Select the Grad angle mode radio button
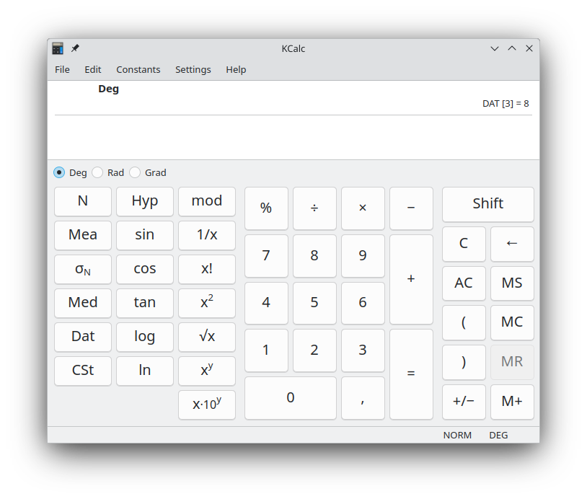The image size is (587, 499). point(135,172)
